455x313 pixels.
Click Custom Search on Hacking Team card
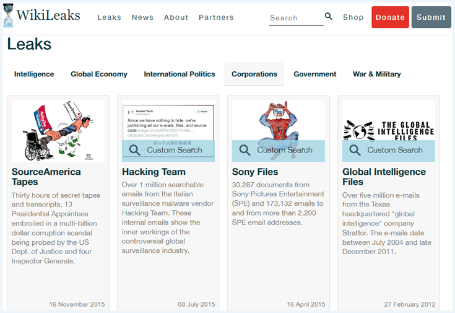click(x=168, y=151)
